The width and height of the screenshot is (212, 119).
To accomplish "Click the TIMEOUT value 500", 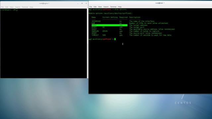I will click(x=104, y=35).
